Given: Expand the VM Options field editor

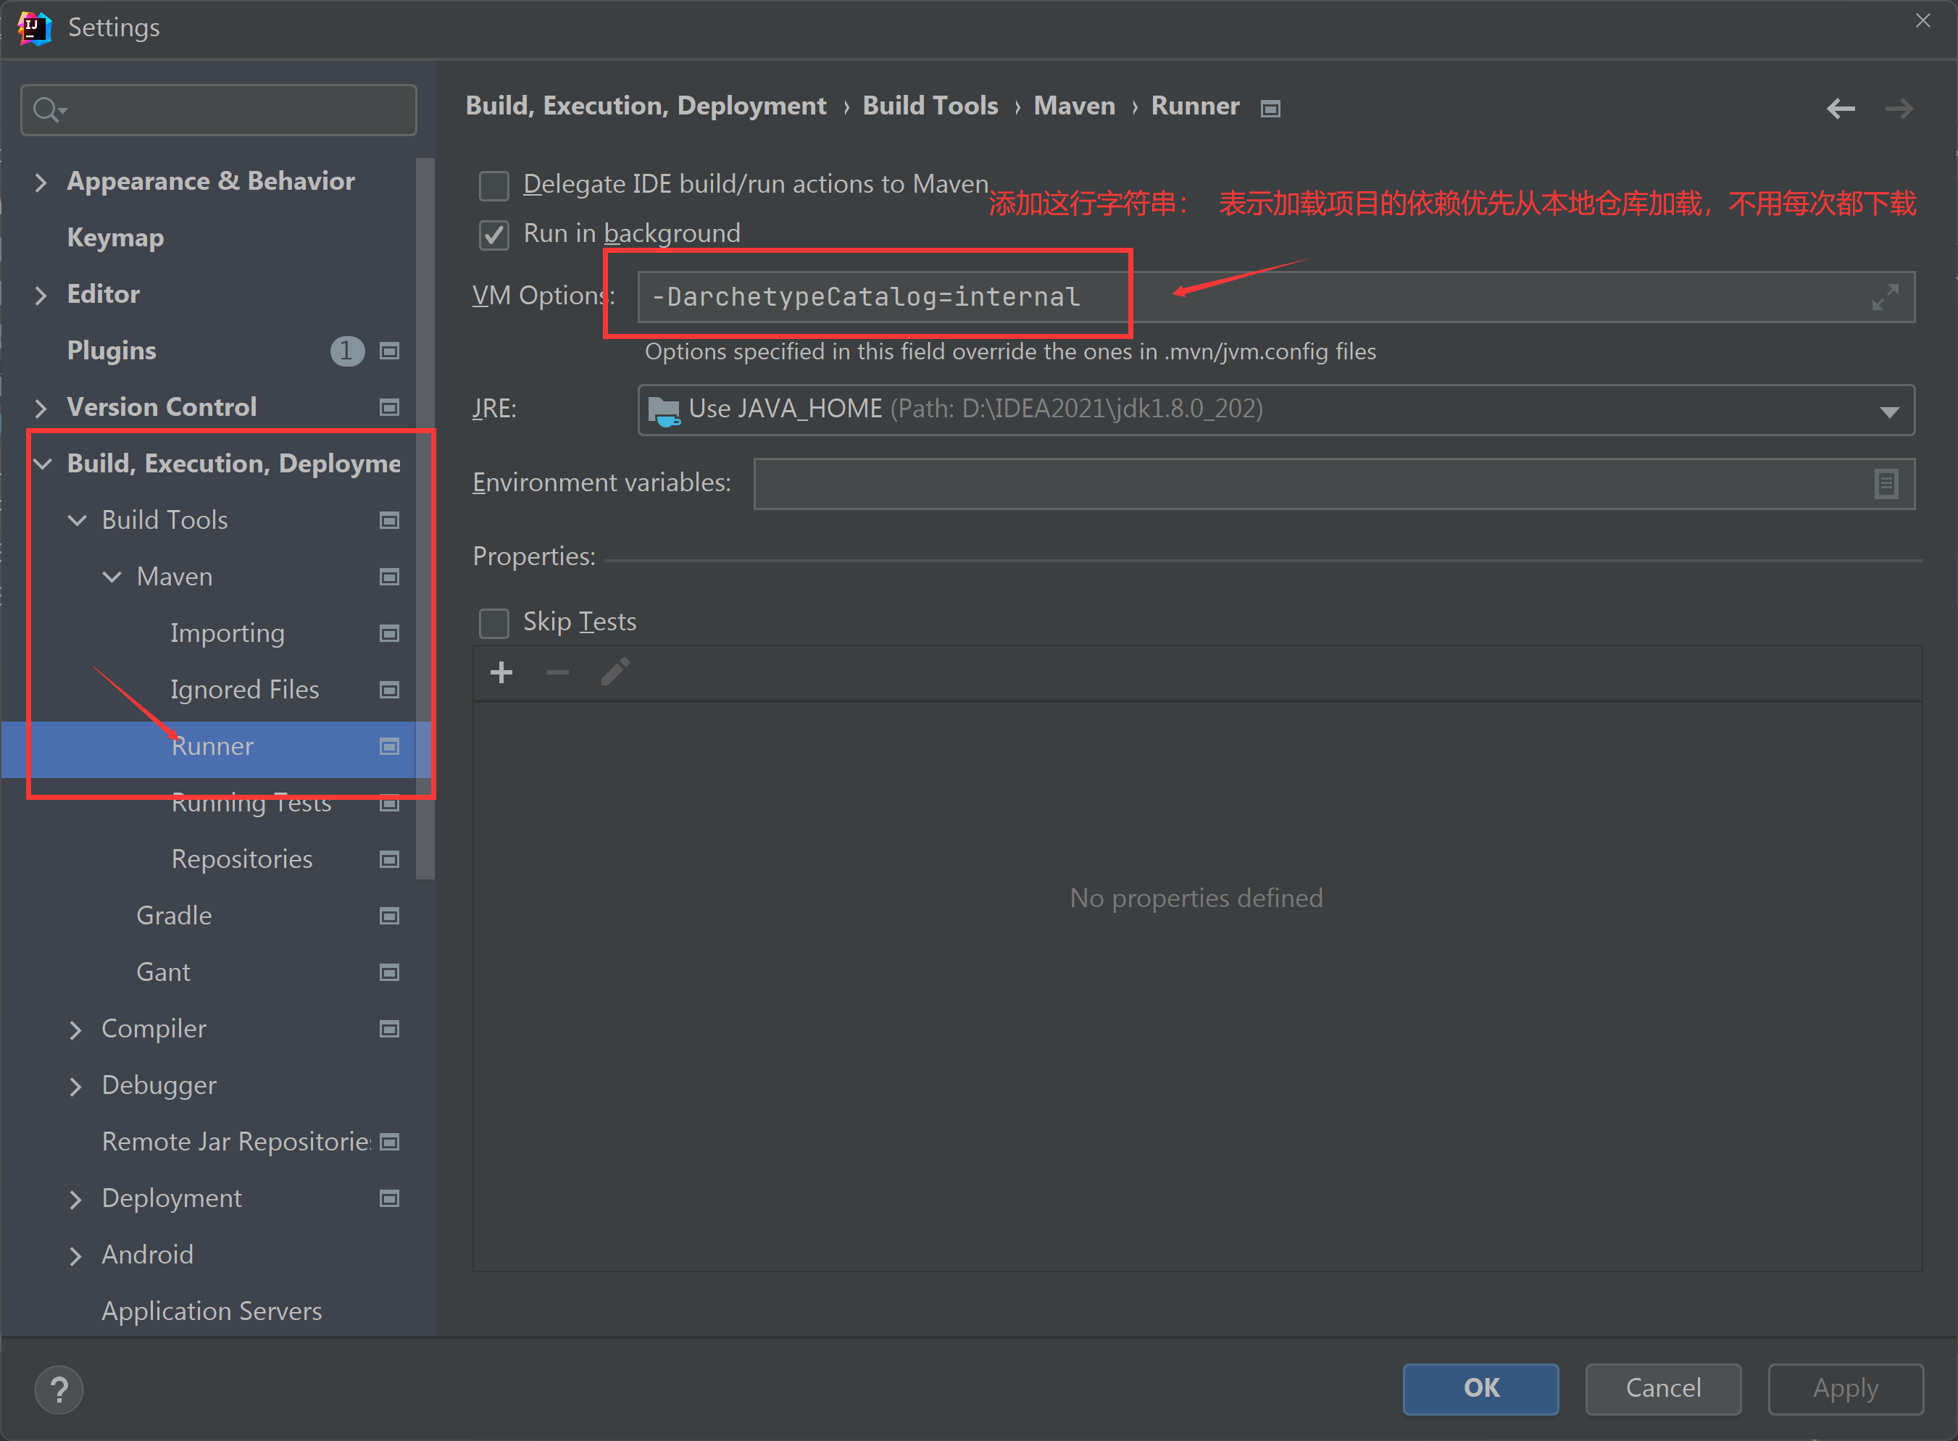Looking at the screenshot, I should (1885, 298).
